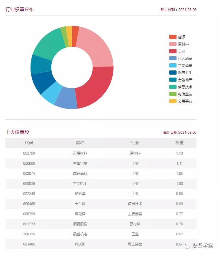Click stock code 002074
The height and width of the screenshot is (255, 220).
29,174
